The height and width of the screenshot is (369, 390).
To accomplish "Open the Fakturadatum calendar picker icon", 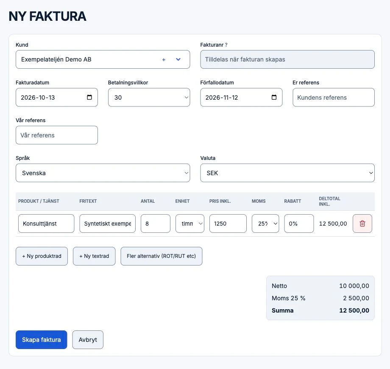I will click(89, 97).
